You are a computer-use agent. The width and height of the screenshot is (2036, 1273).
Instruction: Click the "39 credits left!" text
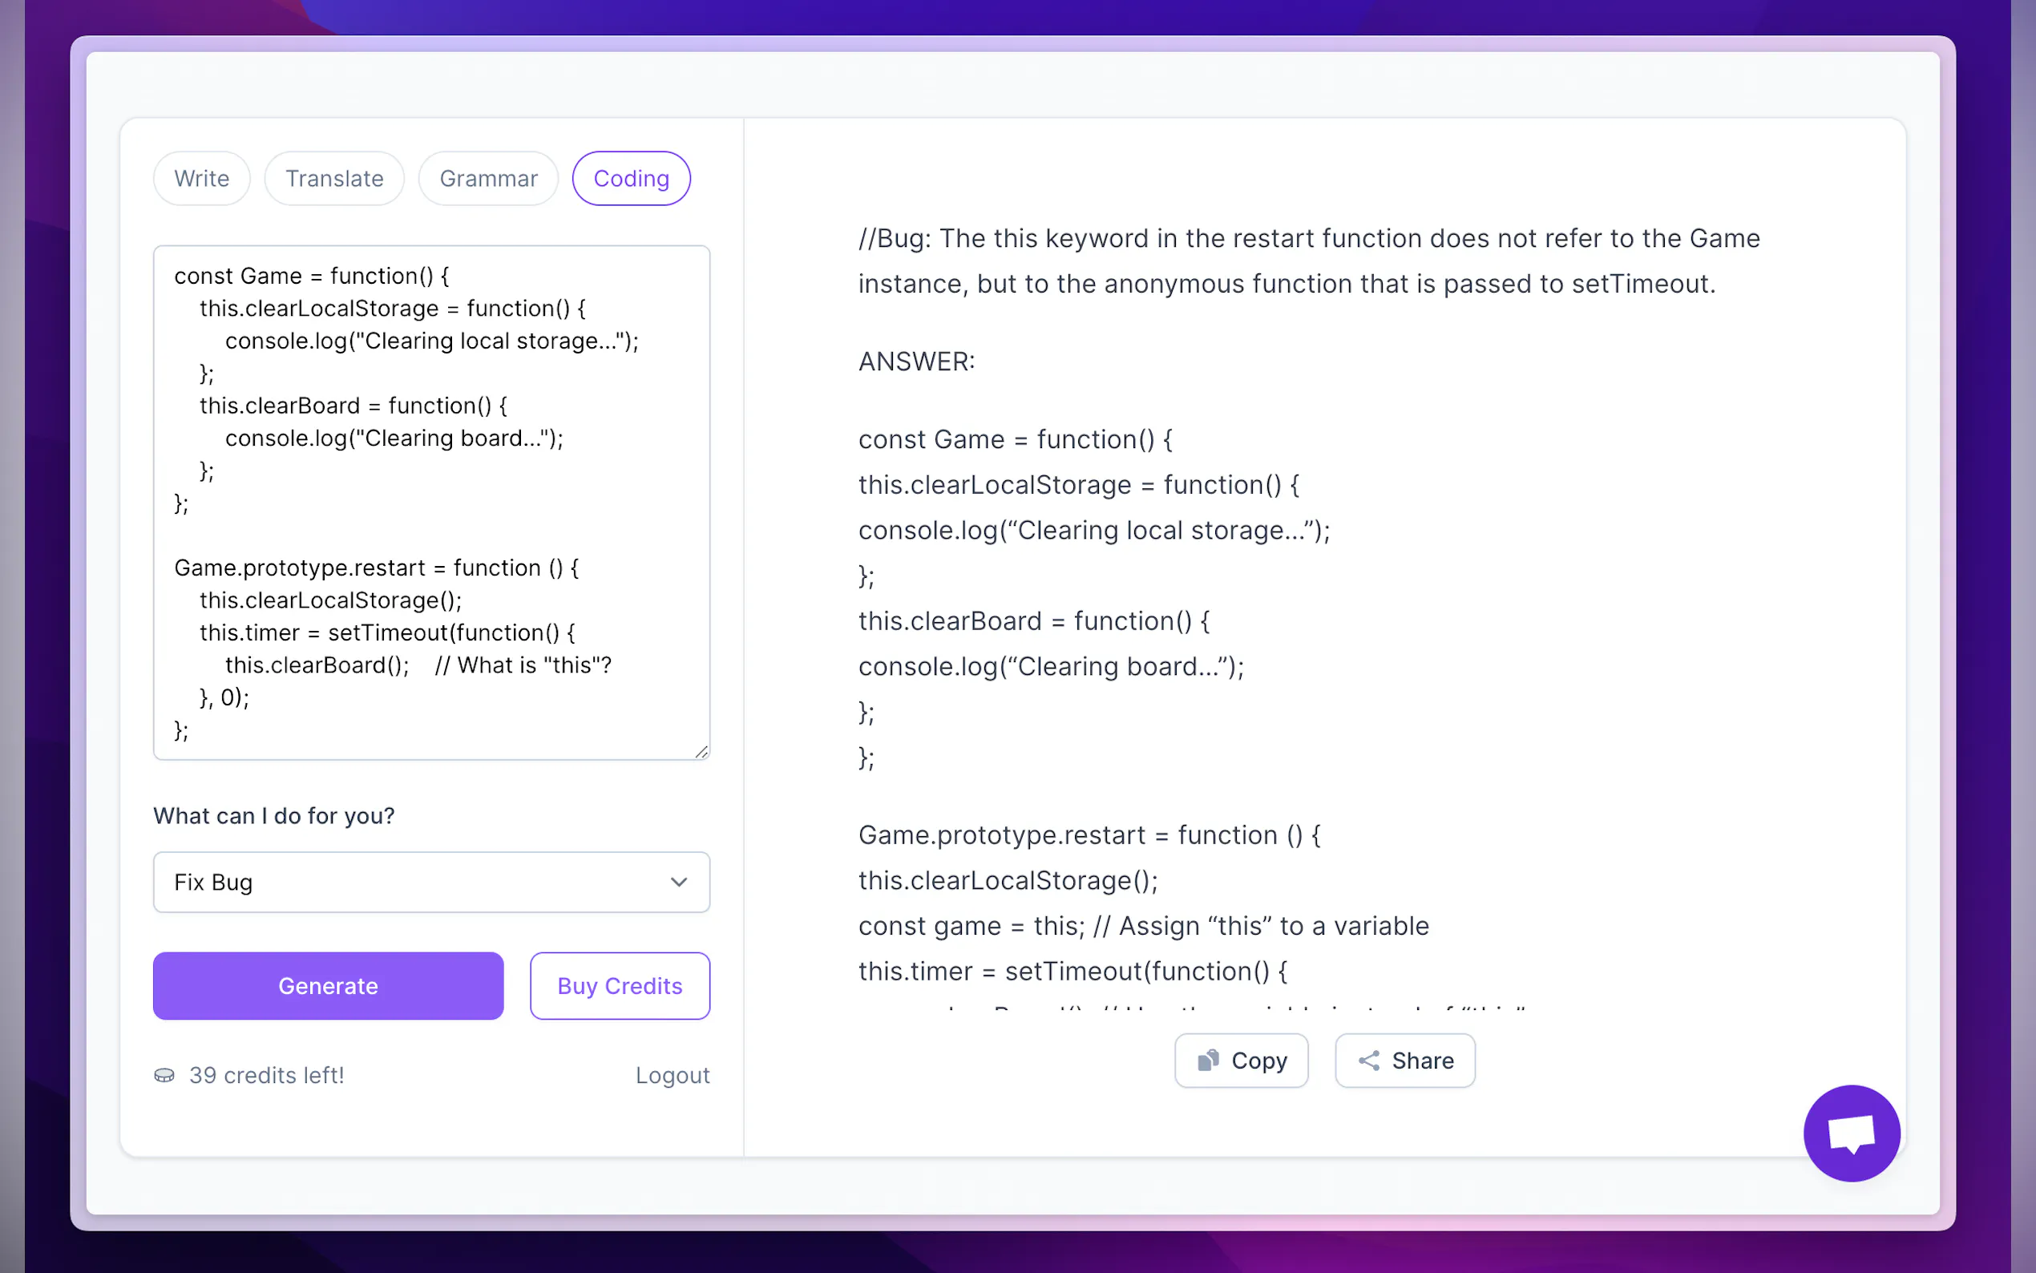(x=267, y=1075)
